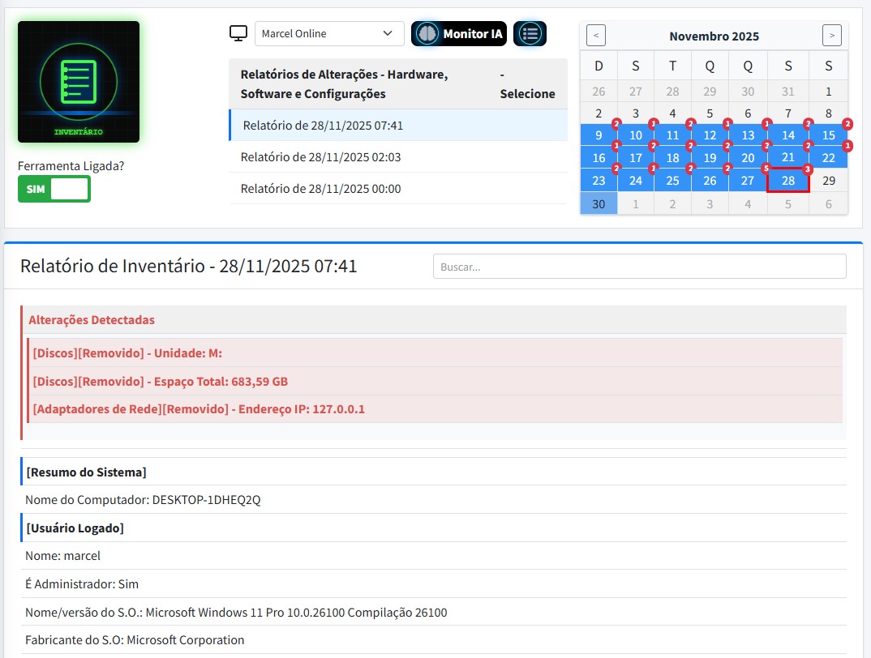Click the red badge on calendar day 27
The image size is (871, 658).
coord(767,169)
